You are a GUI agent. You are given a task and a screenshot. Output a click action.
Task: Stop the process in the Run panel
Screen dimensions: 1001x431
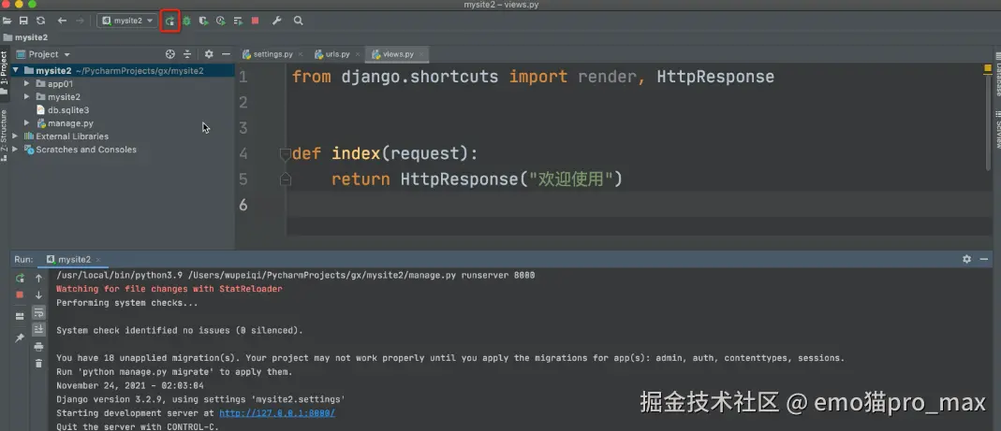tap(20, 295)
